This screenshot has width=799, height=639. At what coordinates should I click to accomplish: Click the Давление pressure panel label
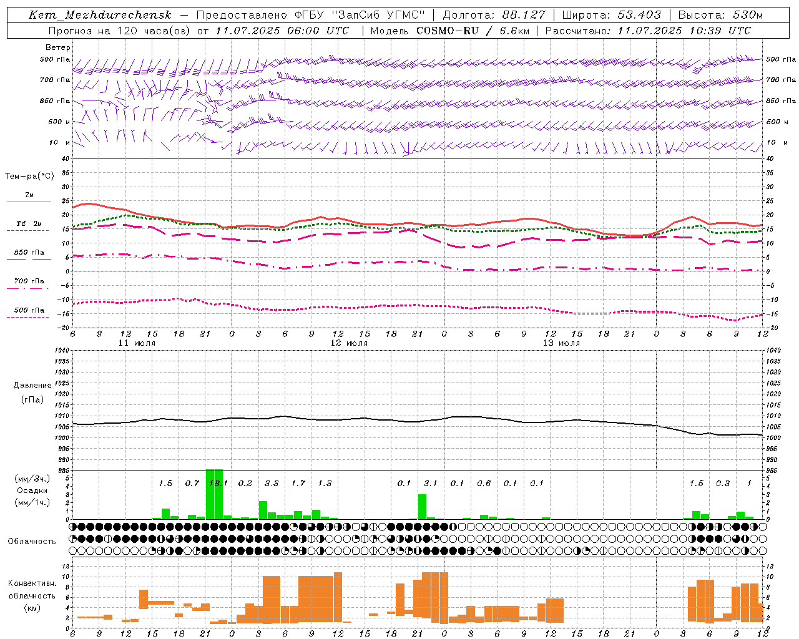click(x=32, y=386)
